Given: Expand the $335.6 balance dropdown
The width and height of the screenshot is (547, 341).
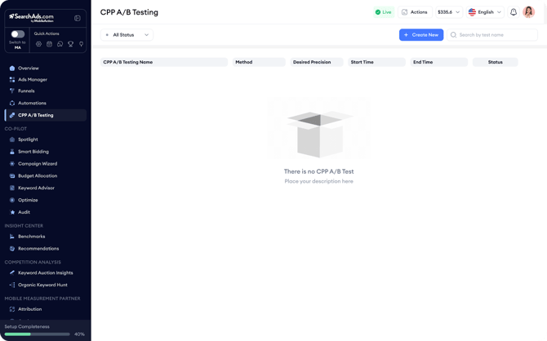Looking at the screenshot, I should [x=448, y=12].
